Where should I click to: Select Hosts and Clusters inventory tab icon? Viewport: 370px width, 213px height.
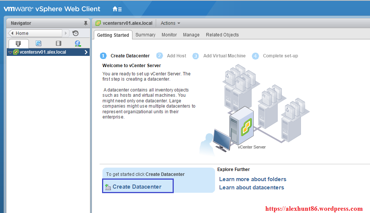tap(18, 43)
